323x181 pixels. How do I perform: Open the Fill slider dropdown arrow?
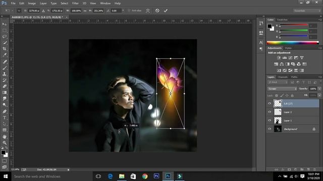(x=319, y=96)
